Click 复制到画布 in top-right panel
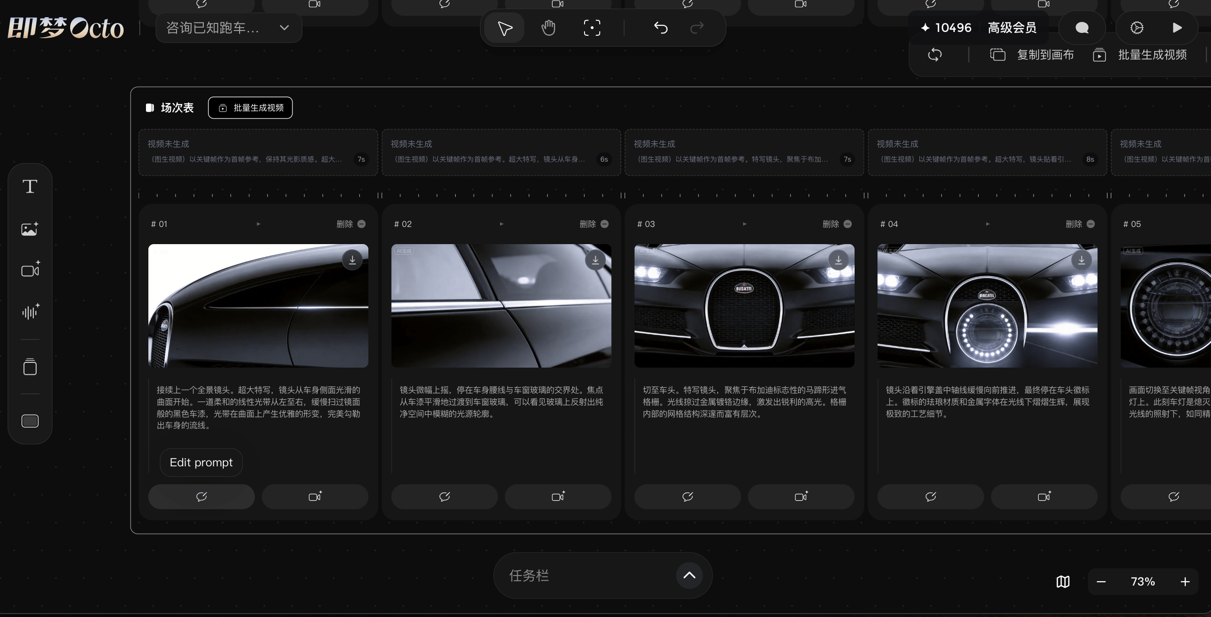The width and height of the screenshot is (1211, 617). coord(1032,55)
